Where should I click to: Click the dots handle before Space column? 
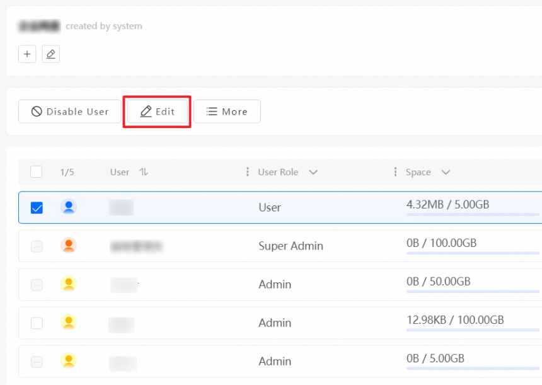(x=395, y=172)
